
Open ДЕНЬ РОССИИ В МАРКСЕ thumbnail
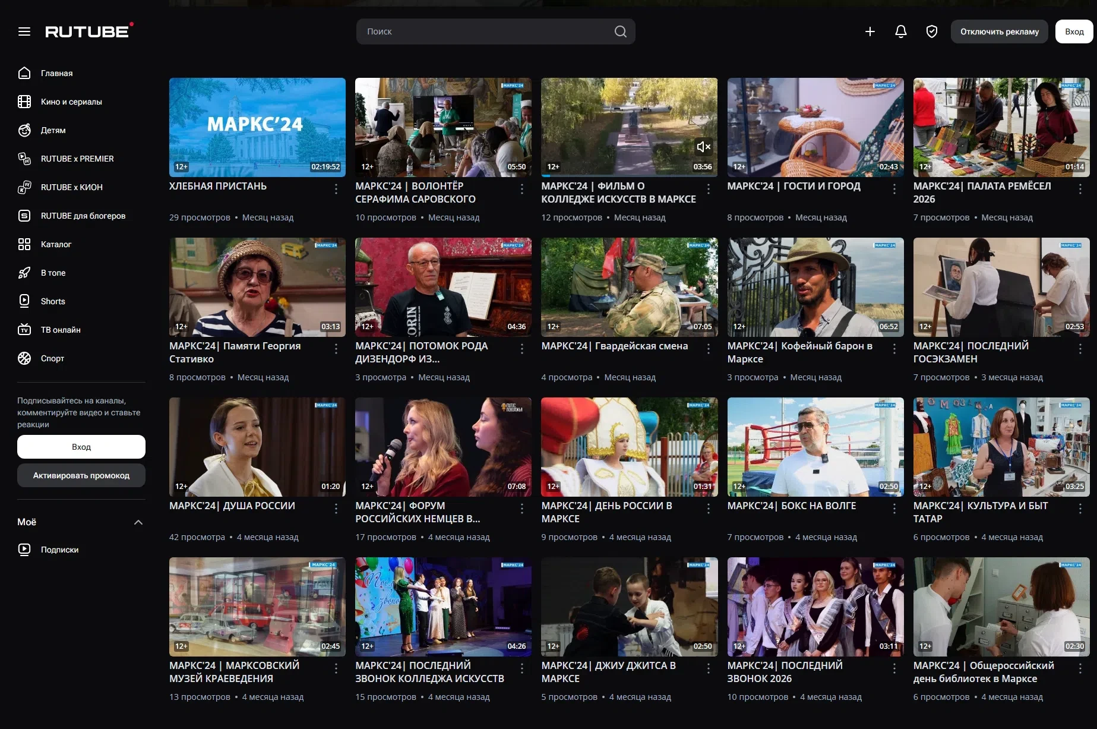629,447
